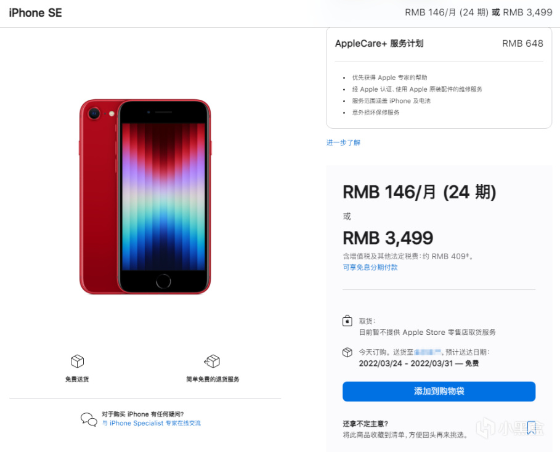Click the iPhone SE header title
The height and width of the screenshot is (452, 560).
coord(35,13)
